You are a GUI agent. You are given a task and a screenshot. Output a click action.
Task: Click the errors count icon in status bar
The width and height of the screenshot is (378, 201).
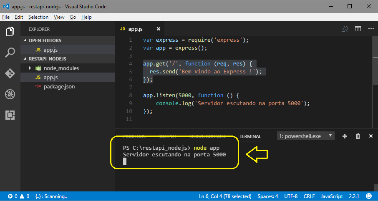point(10,196)
